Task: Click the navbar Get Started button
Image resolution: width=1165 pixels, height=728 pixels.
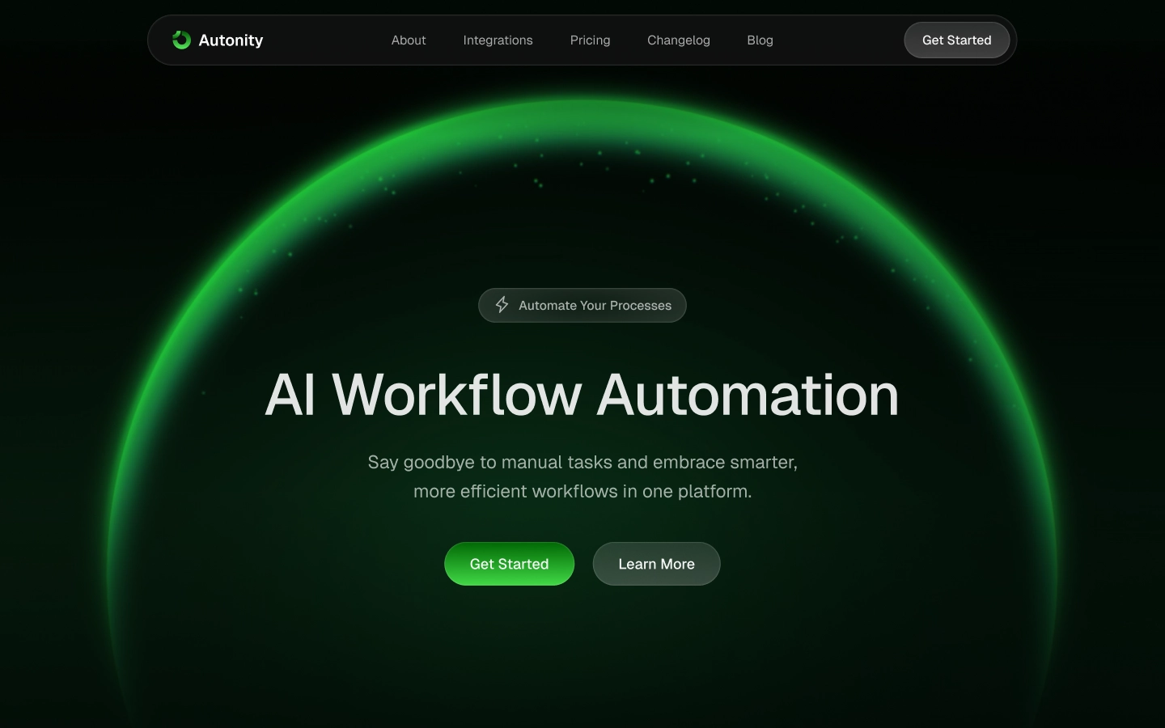Action: tap(956, 40)
